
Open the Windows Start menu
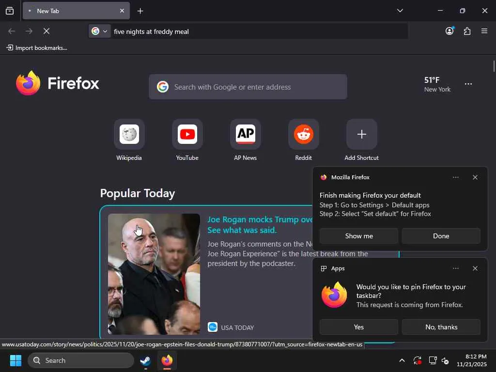click(15, 360)
